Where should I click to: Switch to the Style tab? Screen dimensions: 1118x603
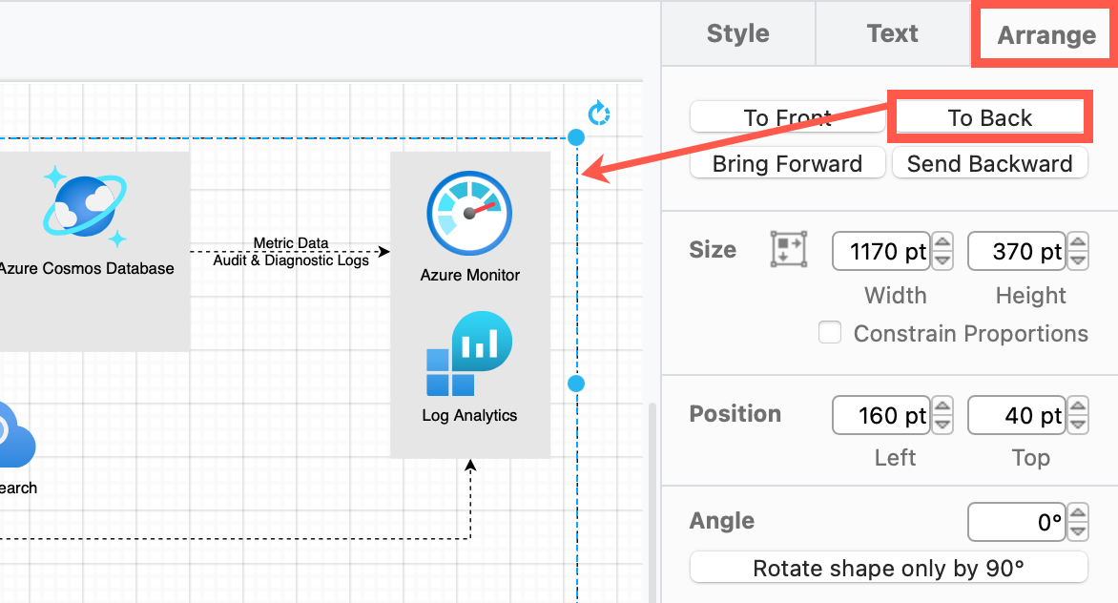click(738, 33)
